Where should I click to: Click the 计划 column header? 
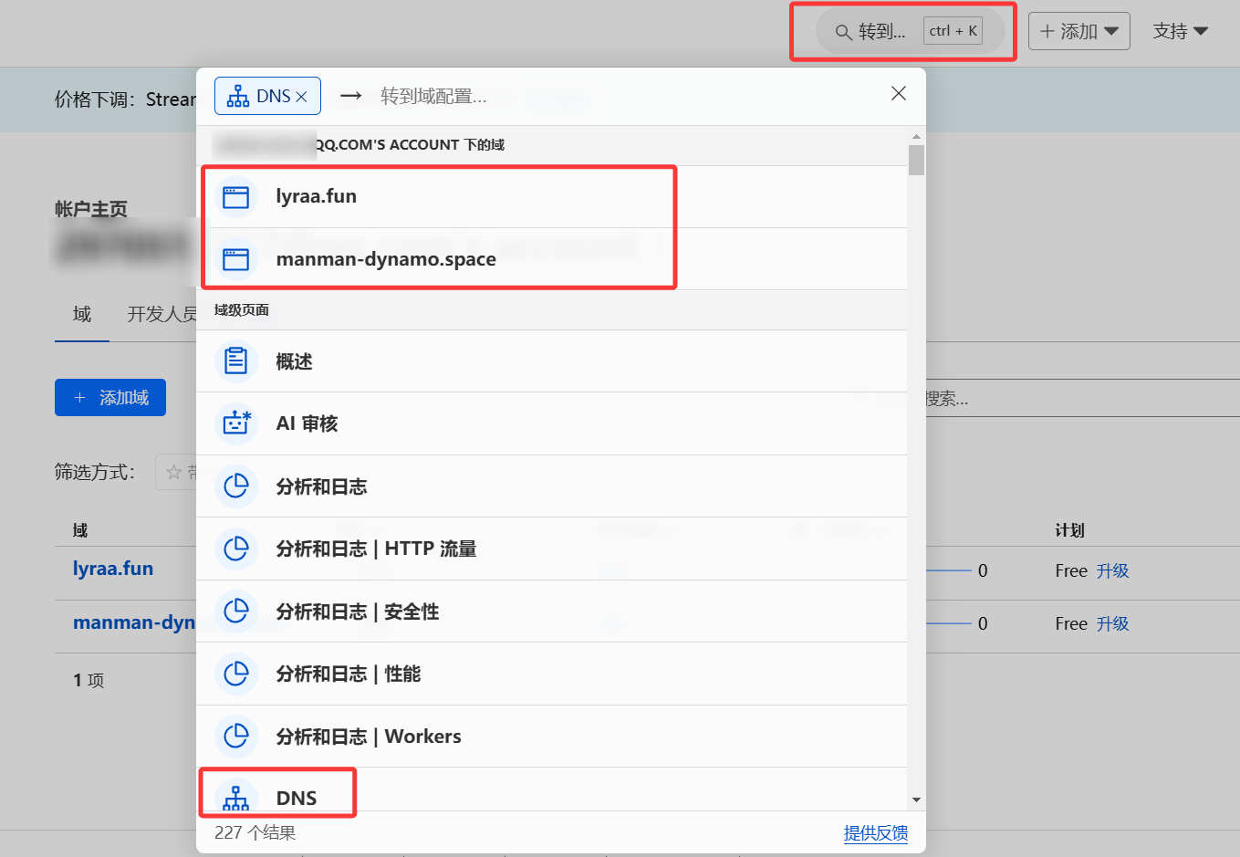click(x=1069, y=530)
